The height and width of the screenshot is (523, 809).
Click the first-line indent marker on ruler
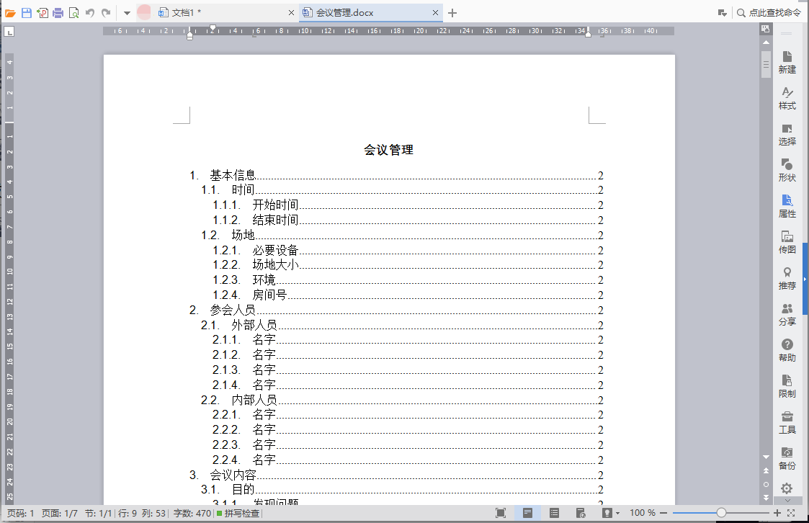tap(213, 28)
